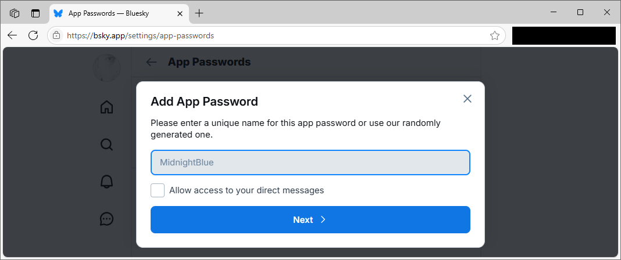The width and height of the screenshot is (621, 260).
Task: Open Notifications bell icon in sidebar
Action: (107, 182)
